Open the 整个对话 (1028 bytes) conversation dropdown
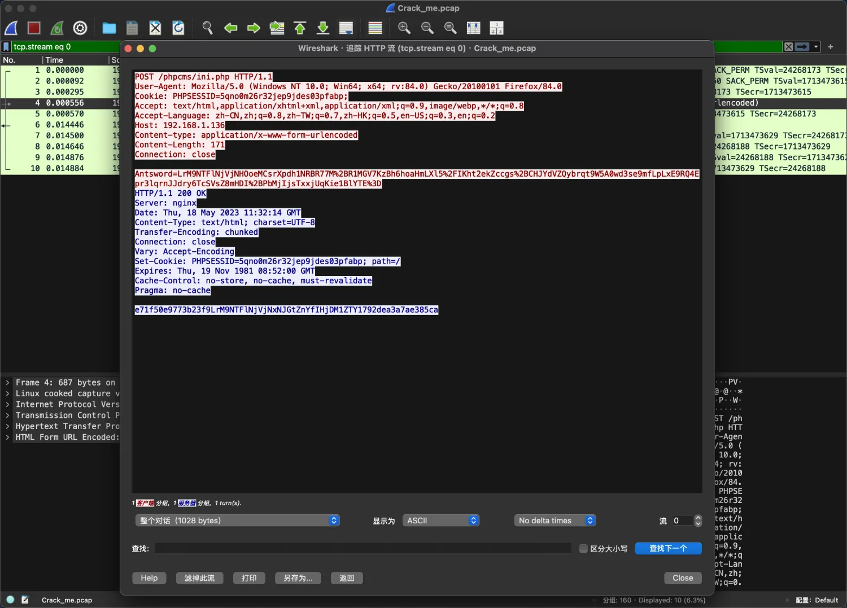This screenshot has width=847, height=608. click(x=238, y=520)
